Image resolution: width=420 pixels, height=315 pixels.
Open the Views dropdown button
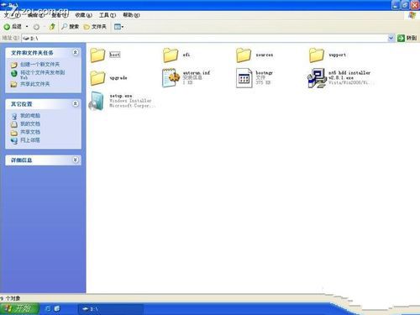[118, 27]
